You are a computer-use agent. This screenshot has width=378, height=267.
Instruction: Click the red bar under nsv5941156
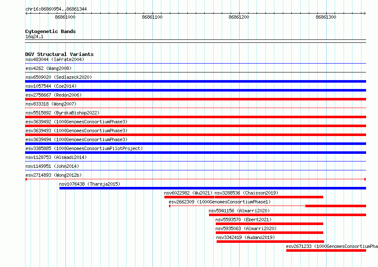(288, 215)
